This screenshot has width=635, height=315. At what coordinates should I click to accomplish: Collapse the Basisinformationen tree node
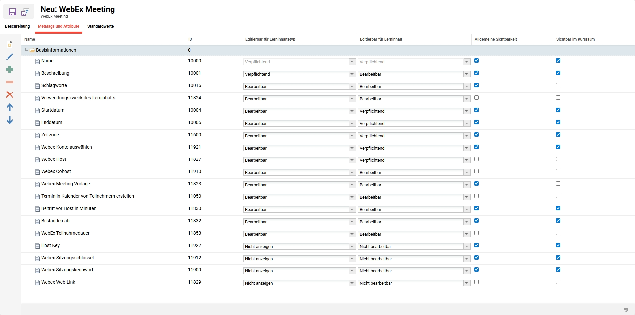coord(27,49)
